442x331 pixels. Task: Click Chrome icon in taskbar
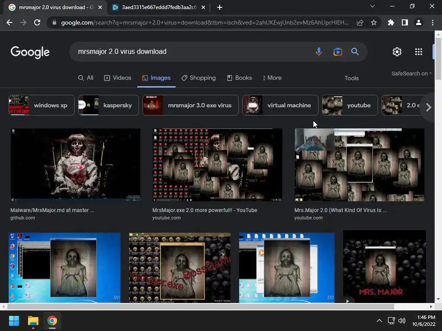click(x=52, y=321)
